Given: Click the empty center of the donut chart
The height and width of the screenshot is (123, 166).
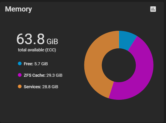Looking at the screenshot, I should [x=119, y=65].
